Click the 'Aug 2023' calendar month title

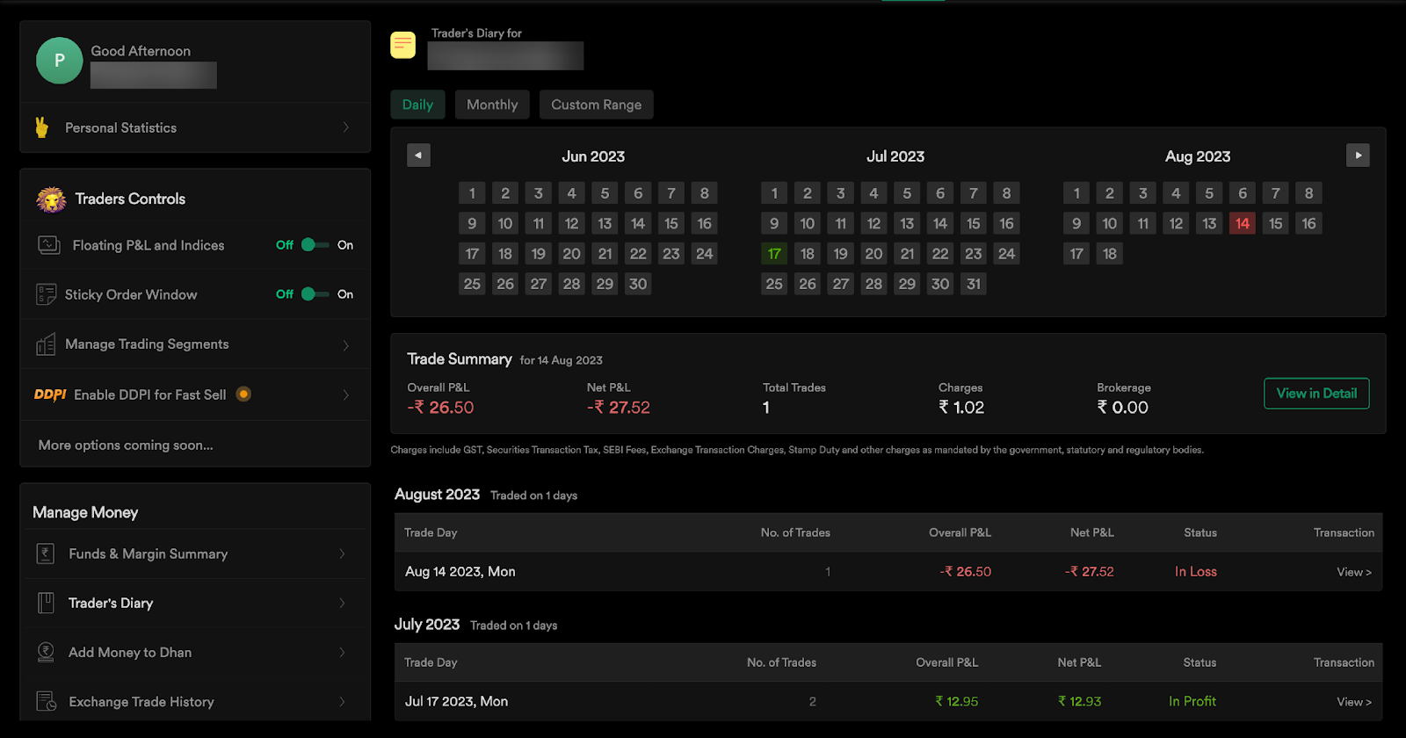point(1198,156)
